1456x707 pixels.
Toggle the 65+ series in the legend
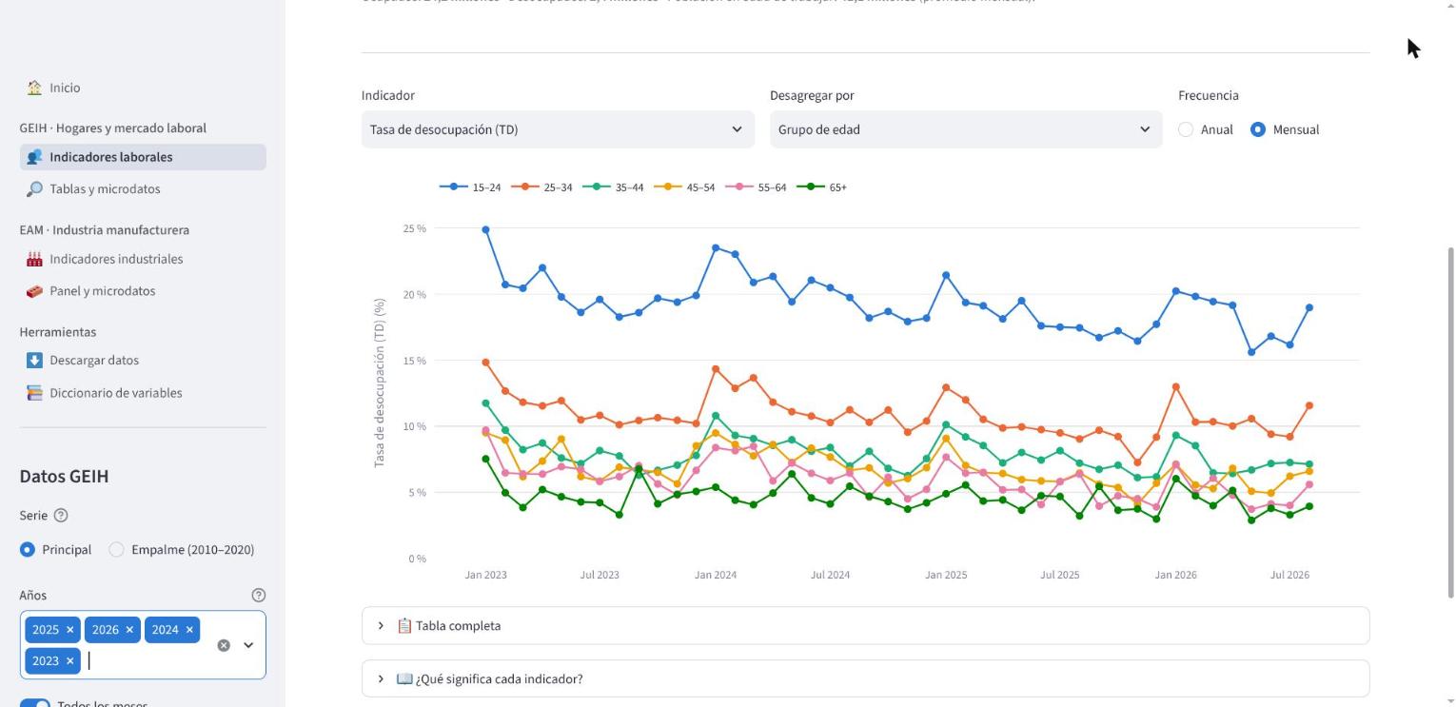tap(821, 187)
